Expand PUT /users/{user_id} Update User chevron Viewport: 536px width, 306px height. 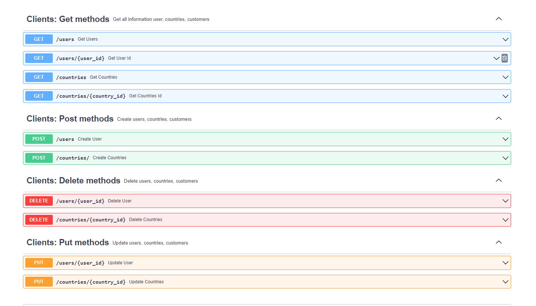(506, 263)
